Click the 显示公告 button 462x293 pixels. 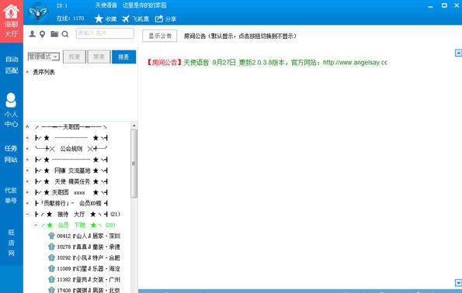(160, 36)
